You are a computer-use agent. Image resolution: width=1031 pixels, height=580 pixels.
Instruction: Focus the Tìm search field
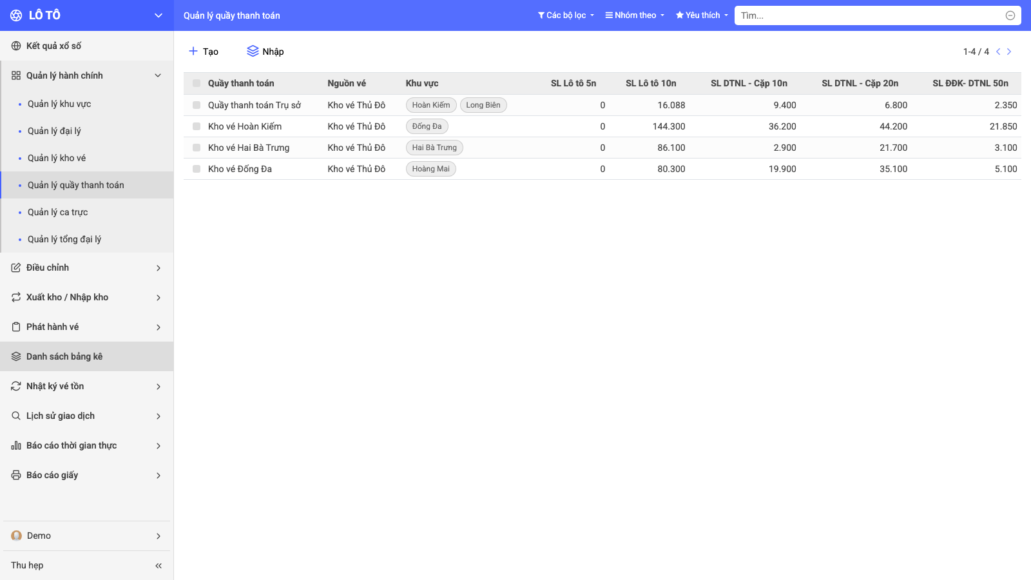[x=870, y=15]
